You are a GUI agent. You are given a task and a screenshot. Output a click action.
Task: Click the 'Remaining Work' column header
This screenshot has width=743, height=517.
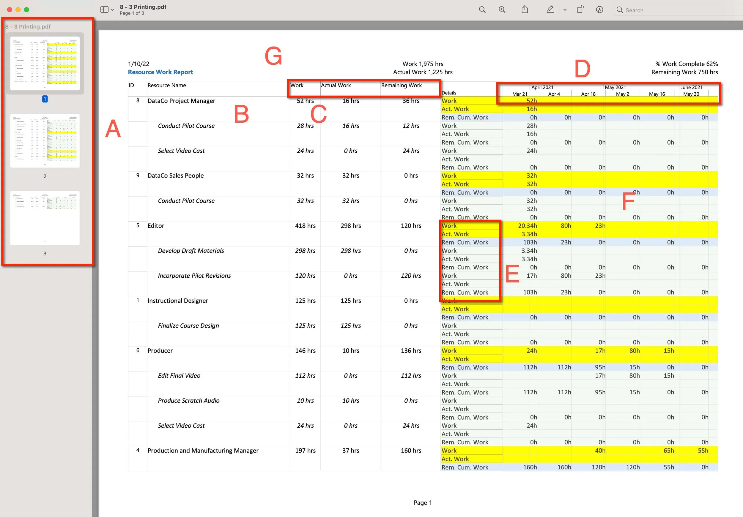click(401, 85)
